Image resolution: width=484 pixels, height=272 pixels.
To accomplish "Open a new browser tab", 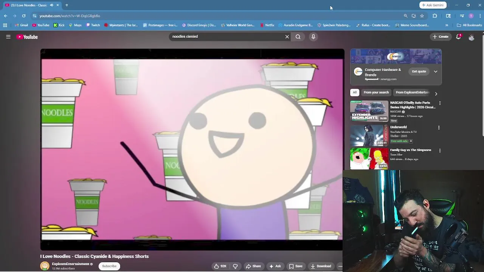I will (67, 5).
